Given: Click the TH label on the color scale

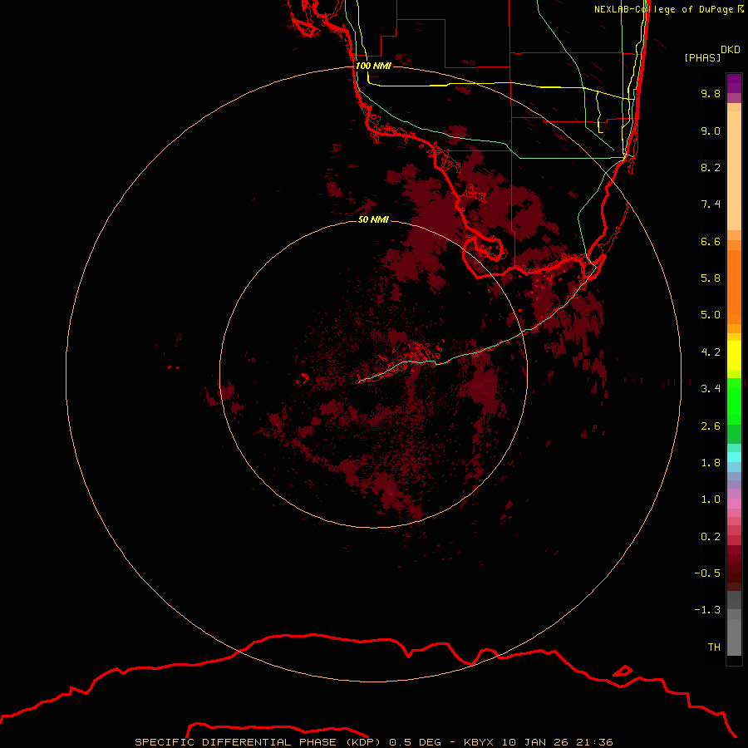Looking at the screenshot, I should (714, 647).
